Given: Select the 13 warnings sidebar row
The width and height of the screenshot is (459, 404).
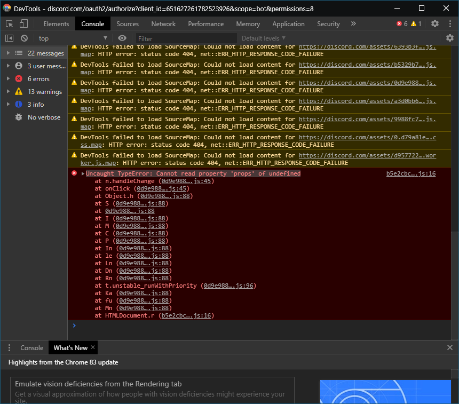Looking at the screenshot, I should click(x=34, y=92).
